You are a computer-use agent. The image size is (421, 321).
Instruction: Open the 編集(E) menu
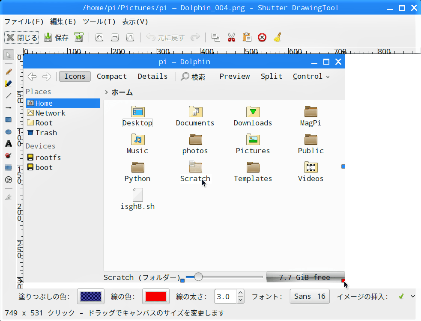[x=63, y=21]
